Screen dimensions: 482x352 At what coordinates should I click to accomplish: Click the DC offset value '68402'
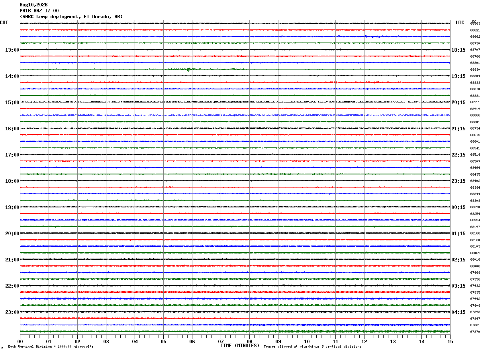[x=475, y=181]
